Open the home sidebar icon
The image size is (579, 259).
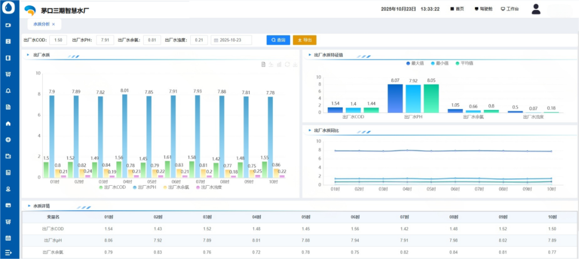click(8, 124)
